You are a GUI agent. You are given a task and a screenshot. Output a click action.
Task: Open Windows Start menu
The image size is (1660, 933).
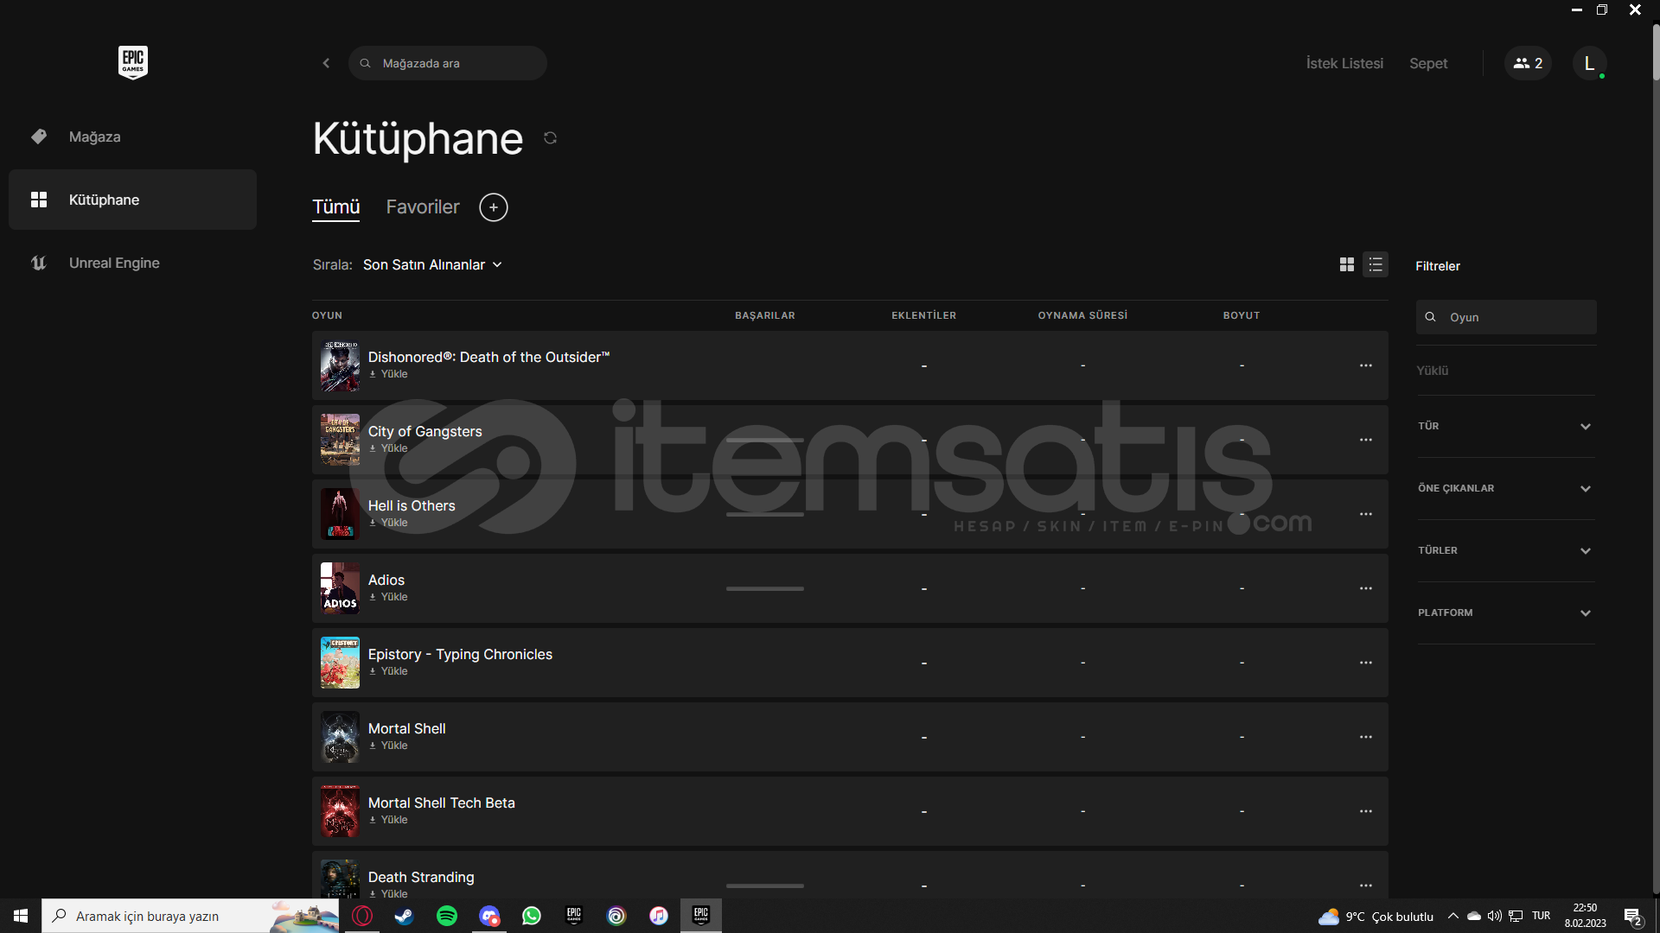click(x=21, y=916)
